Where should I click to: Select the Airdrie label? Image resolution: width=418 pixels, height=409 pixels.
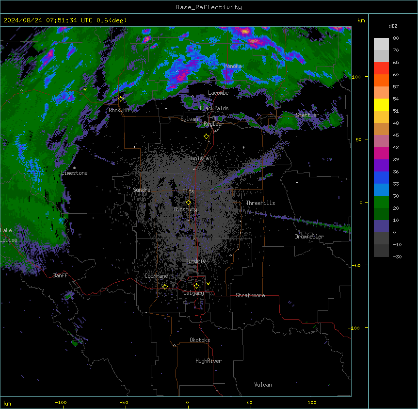tap(196, 261)
